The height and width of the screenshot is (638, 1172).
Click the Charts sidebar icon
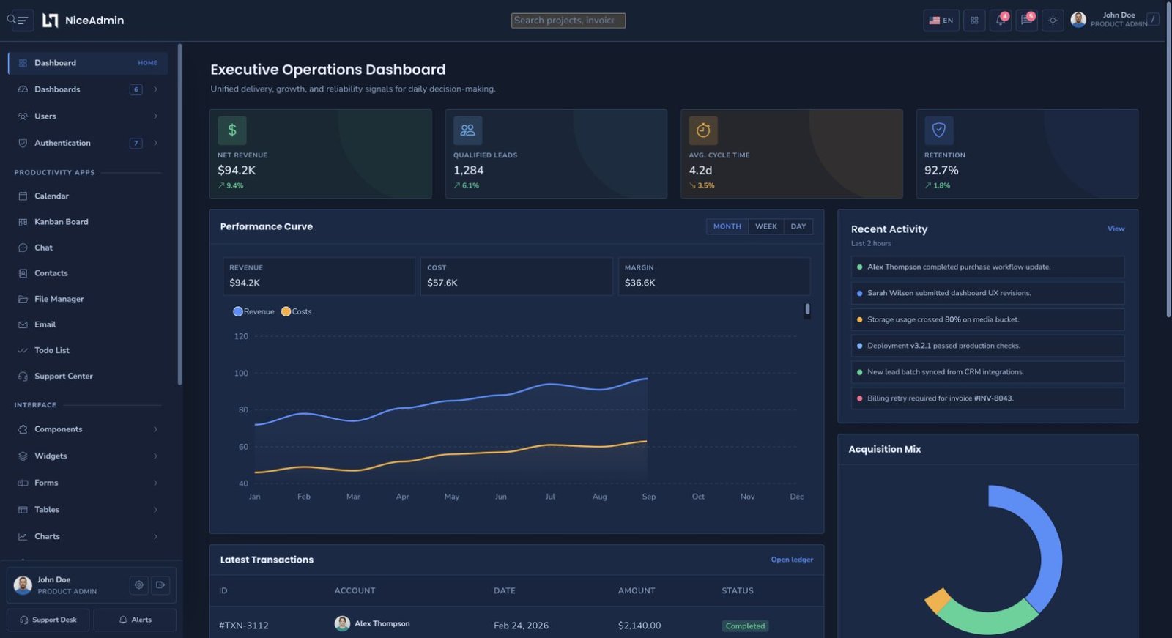[x=23, y=537]
